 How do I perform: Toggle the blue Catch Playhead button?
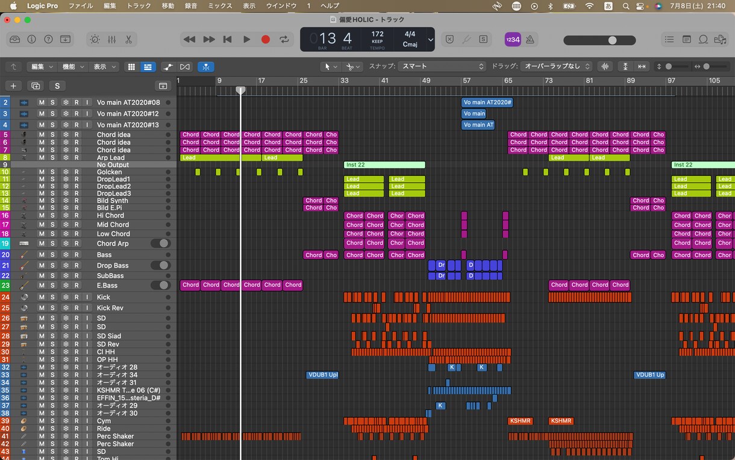tap(206, 66)
